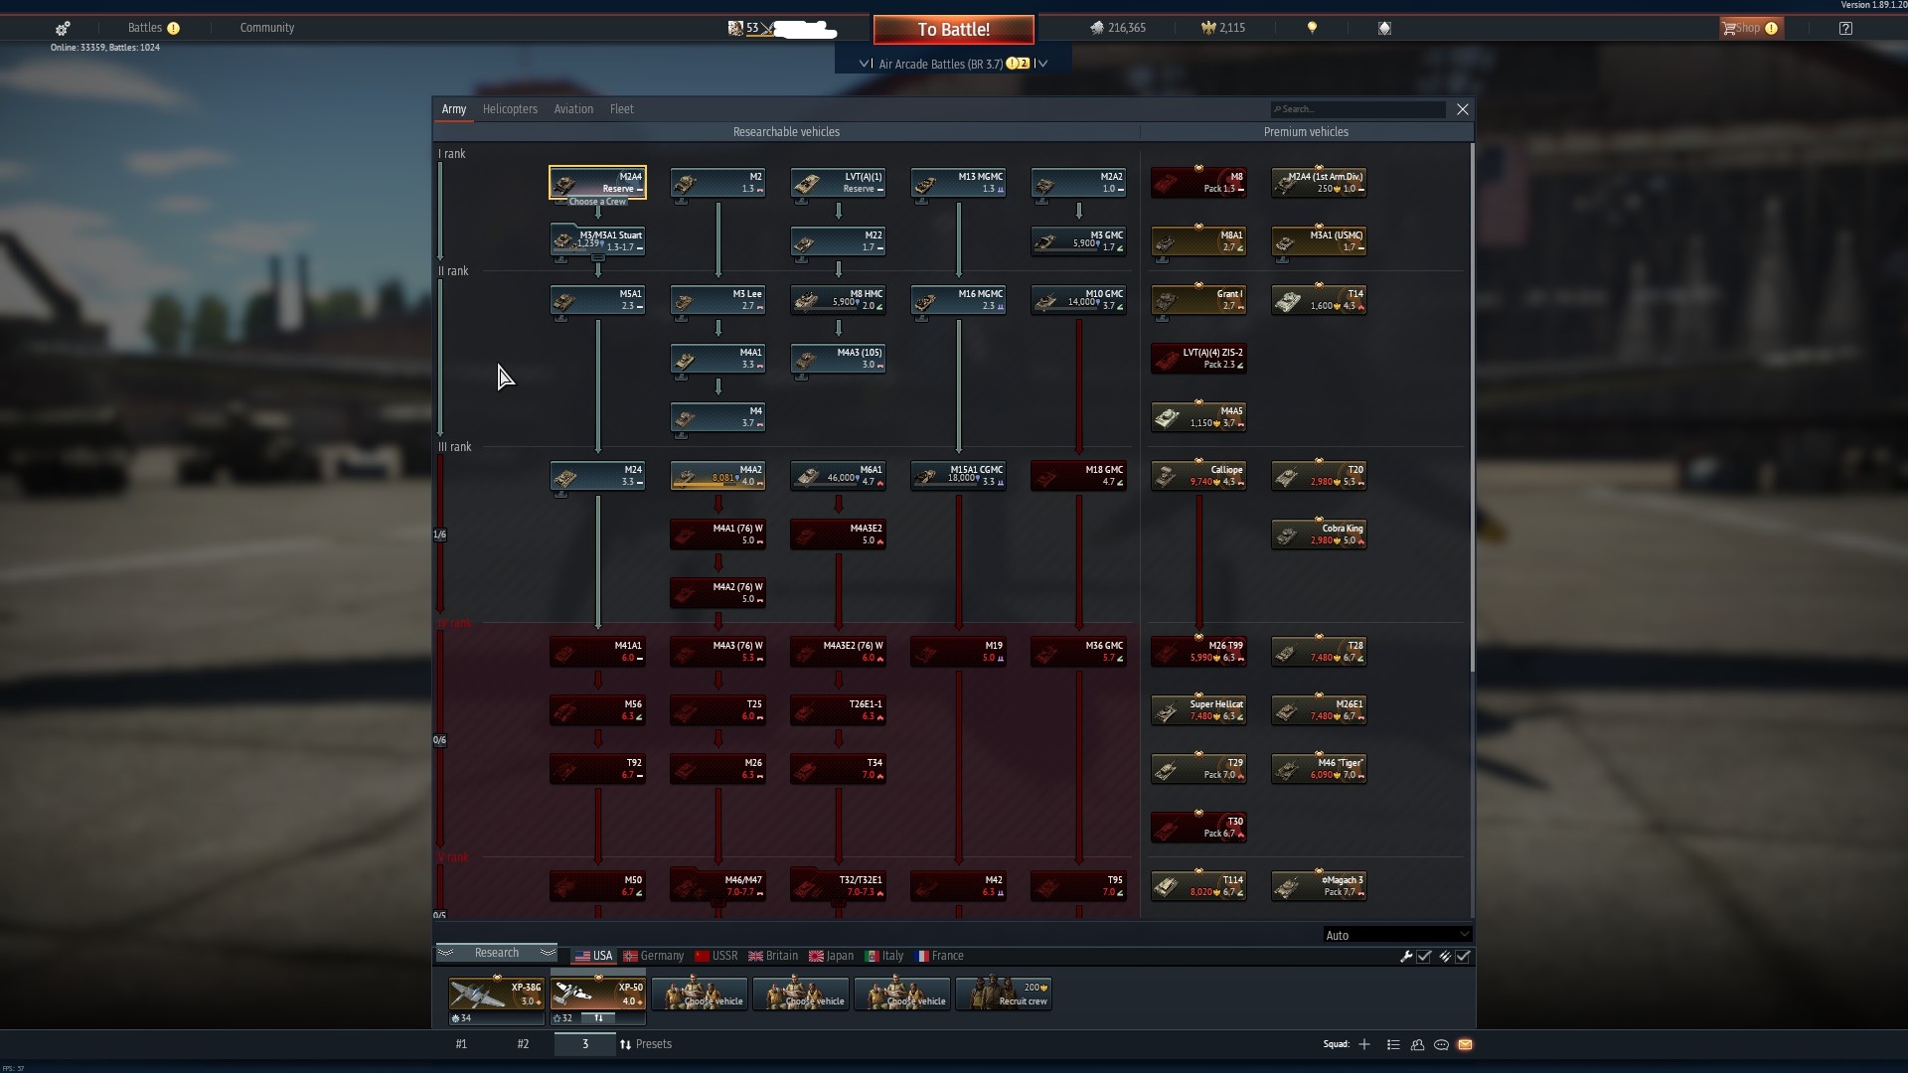Select the M22 tank
This screenshot has height=1073, width=1908.
point(838,241)
